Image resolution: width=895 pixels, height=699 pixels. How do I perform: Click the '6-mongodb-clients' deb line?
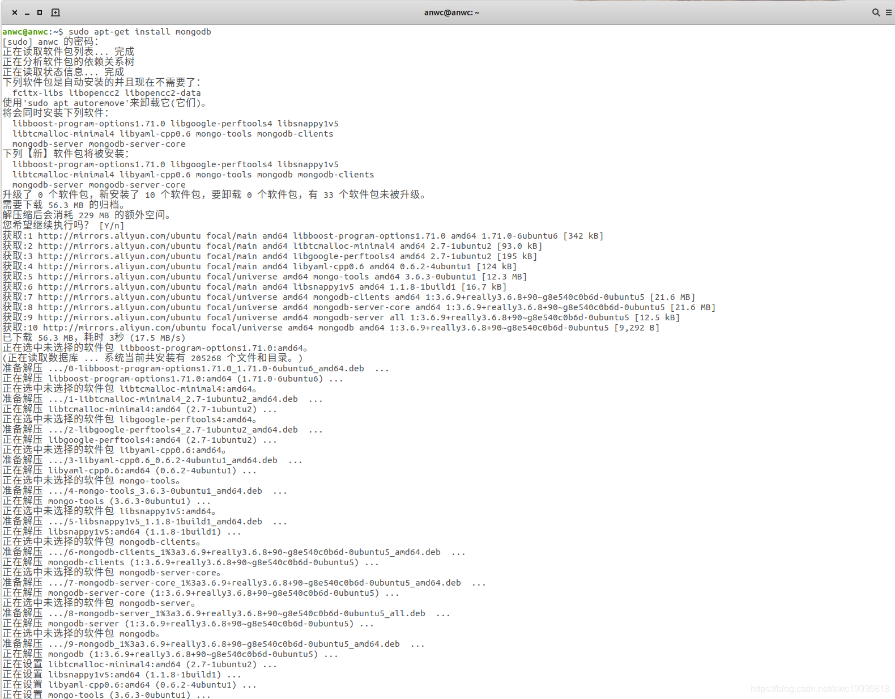234,552
